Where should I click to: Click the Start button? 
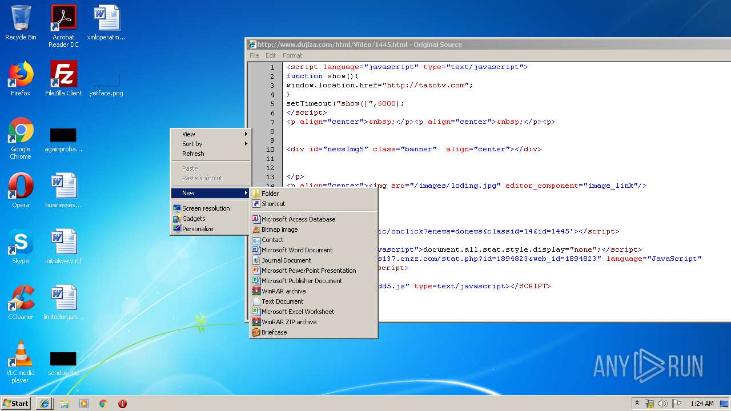pyautogui.click(x=16, y=404)
